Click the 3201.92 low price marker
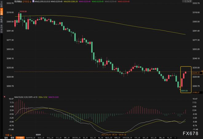The height and width of the screenshot is (139, 203). 184,91
